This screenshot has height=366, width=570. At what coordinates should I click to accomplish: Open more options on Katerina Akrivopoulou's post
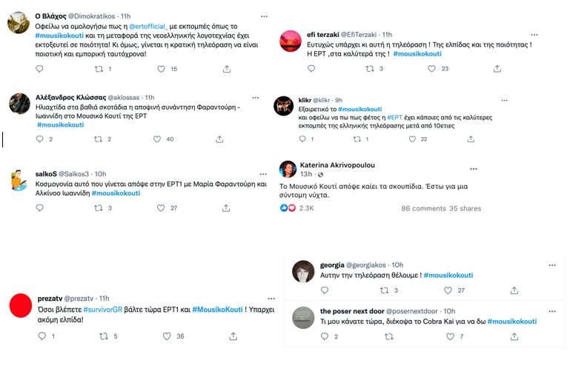[551, 165]
